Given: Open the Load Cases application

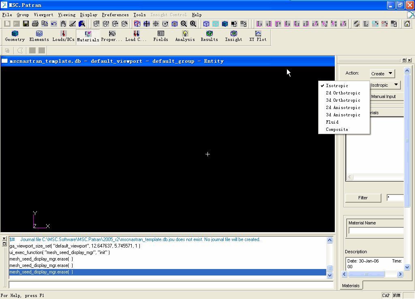Looking at the screenshot, I should click(136, 36).
